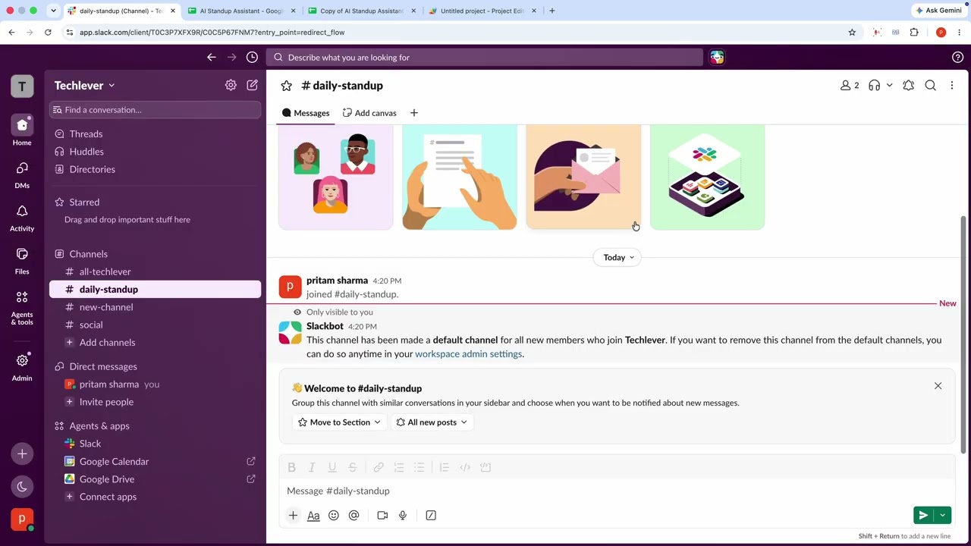Open Activity in left rail

22,218
